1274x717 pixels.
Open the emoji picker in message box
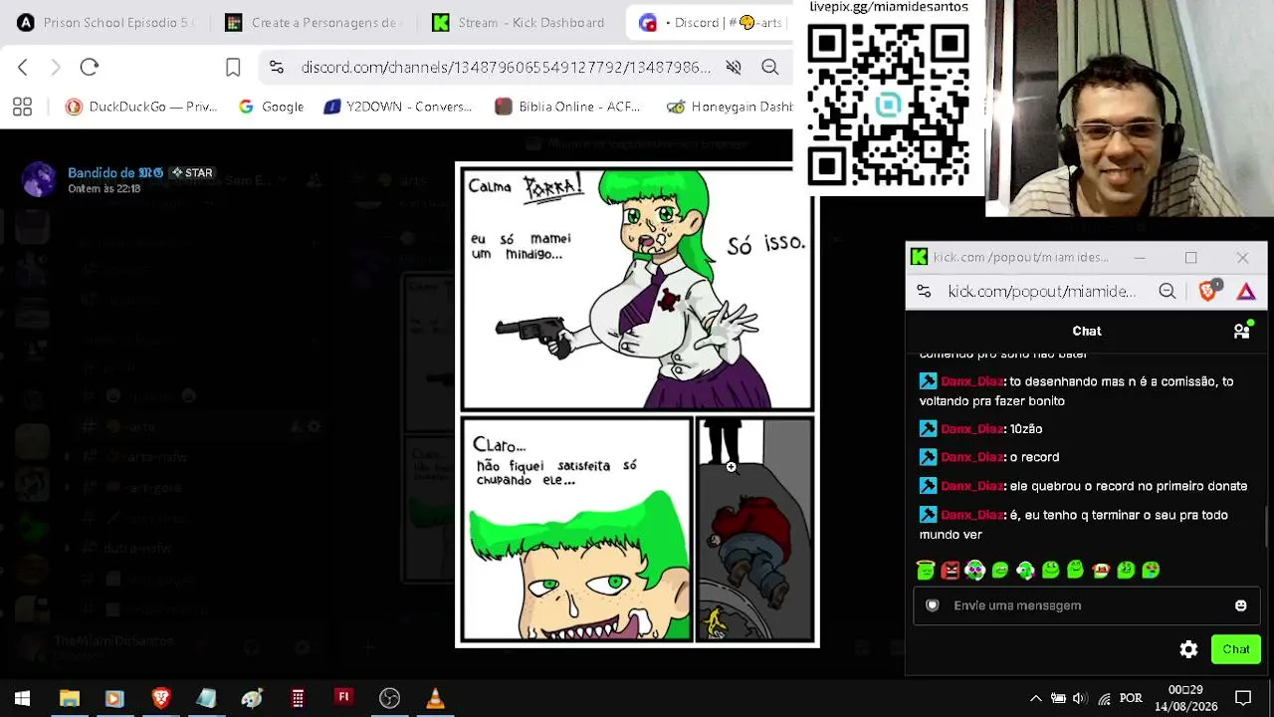point(1241,605)
